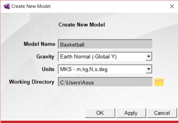Click the Units label
Viewport: 179px width, 123px height.
(x=48, y=69)
